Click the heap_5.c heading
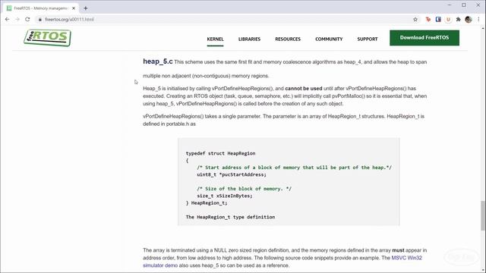The height and width of the screenshot is (273, 486). pyautogui.click(x=157, y=61)
